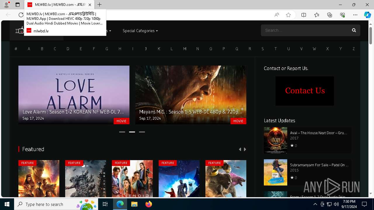Viewport: 374px width, 210px height.
Task: Open the Aval poster thumbnail
Action: [276, 140]
